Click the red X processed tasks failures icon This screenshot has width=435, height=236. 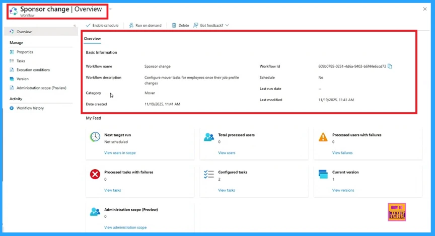click(95, 174)
